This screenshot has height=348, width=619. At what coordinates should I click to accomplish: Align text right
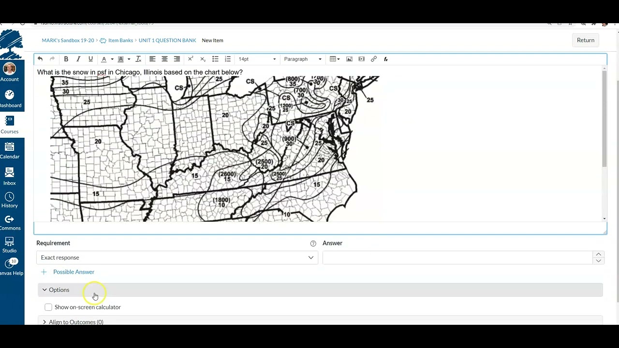tap(177, 59)
